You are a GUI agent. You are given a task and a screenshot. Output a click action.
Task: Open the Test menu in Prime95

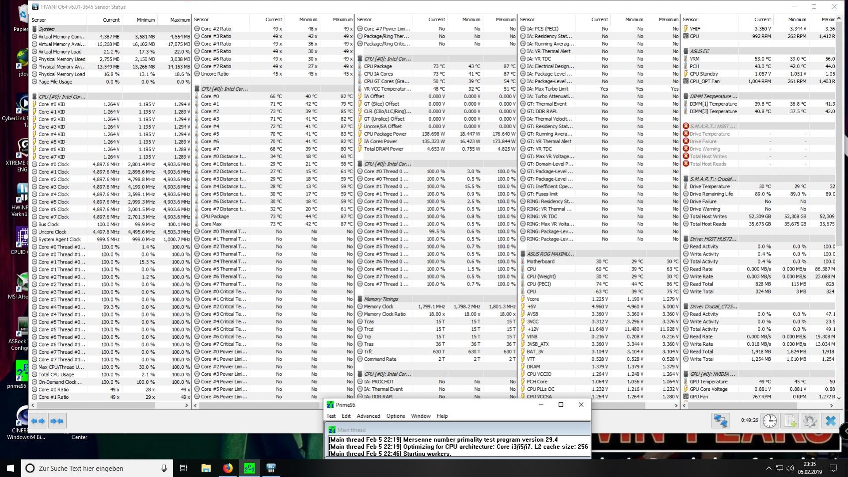[331, 416]
